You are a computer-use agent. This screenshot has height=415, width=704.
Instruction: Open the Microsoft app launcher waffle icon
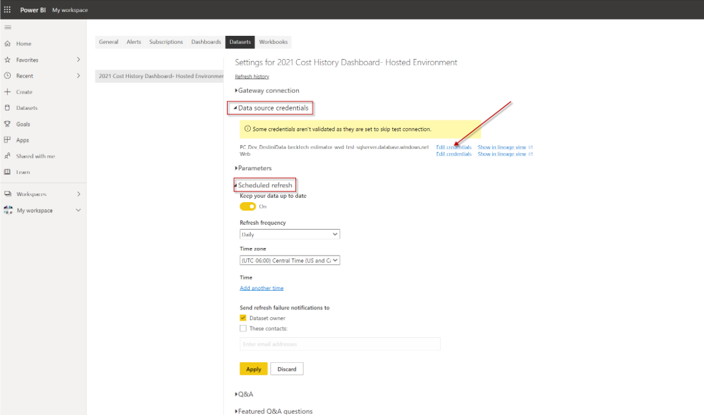[x=8, y=9]
